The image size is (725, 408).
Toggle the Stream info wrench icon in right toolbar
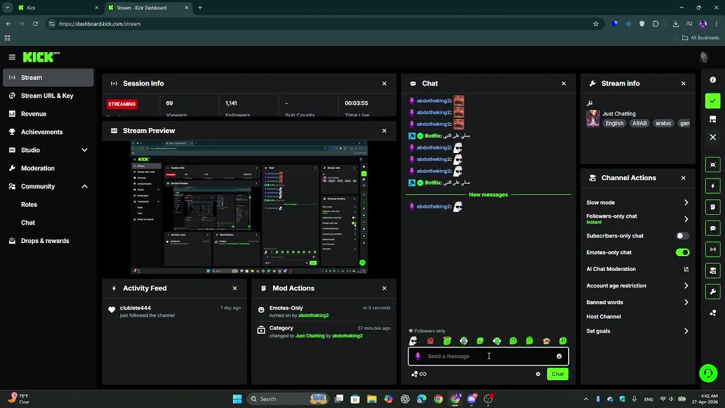coord(713,292)
